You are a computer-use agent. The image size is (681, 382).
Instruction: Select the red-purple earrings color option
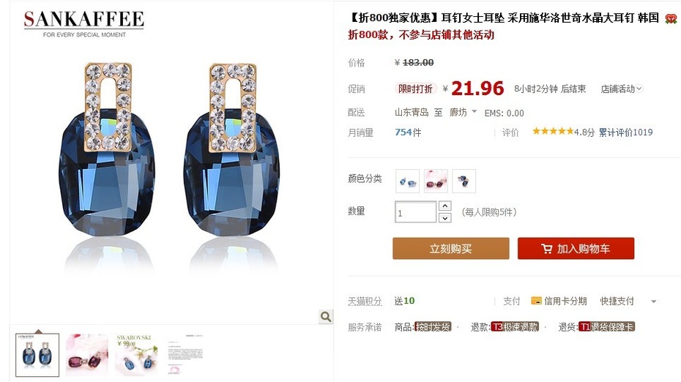click(436, 181)
